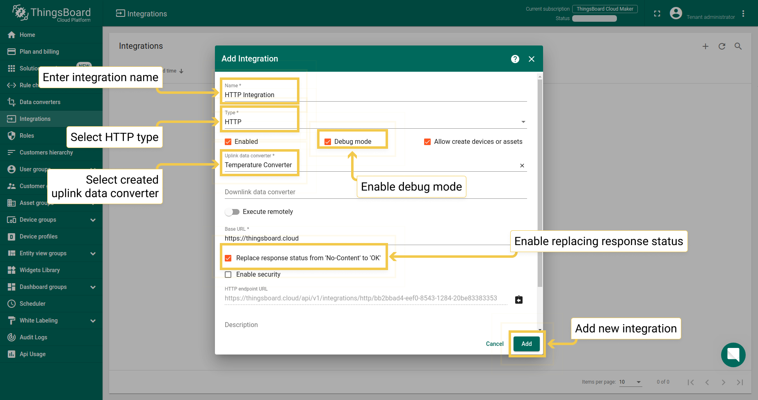Open the three-dot user menu
The height and width of the screenshot is (400, 758).
pos(743,14)
